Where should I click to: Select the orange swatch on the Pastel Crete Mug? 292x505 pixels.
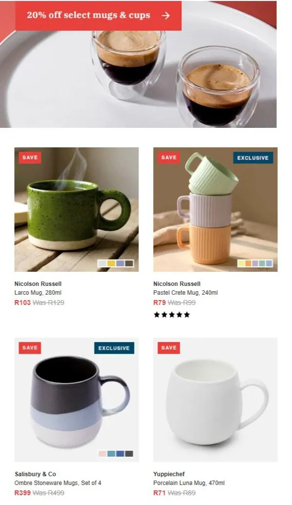pyautogui.click(x=248, y=263)
